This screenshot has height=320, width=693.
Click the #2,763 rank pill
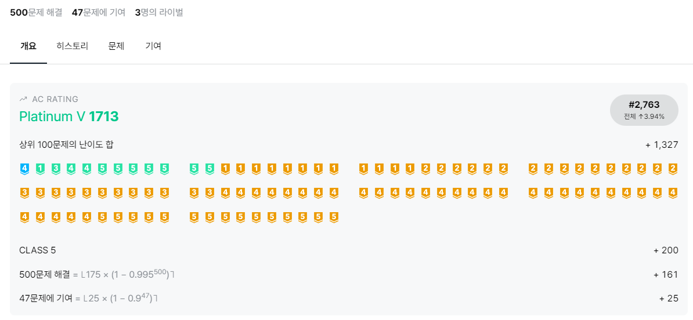pyautogui.click(x=644, y=110)
